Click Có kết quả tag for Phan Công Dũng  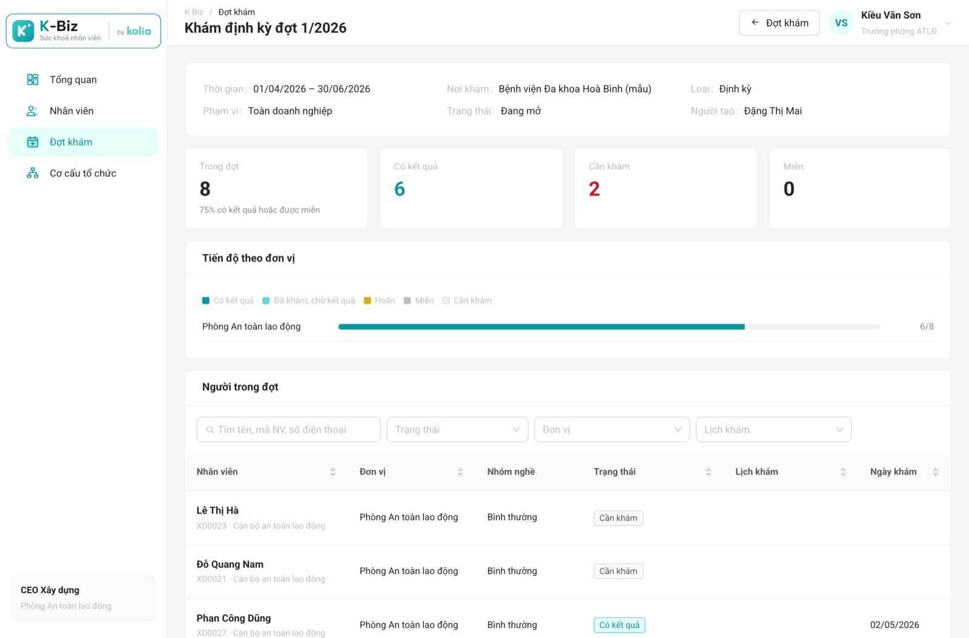pos(619,625)
